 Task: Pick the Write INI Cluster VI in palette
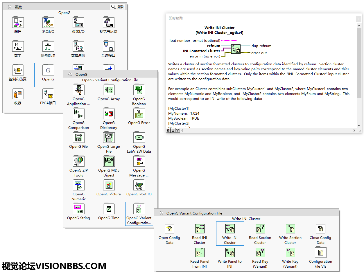click(230, 229)
